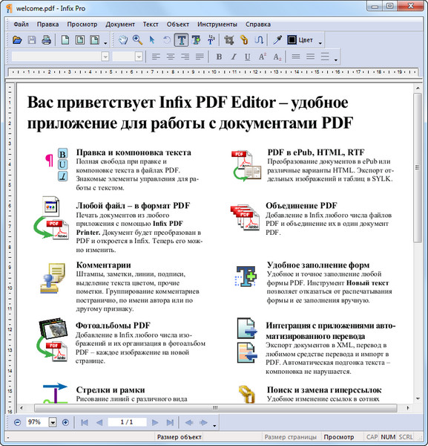Justify text alignment
The image size is (428, 446).
(200, 56)
